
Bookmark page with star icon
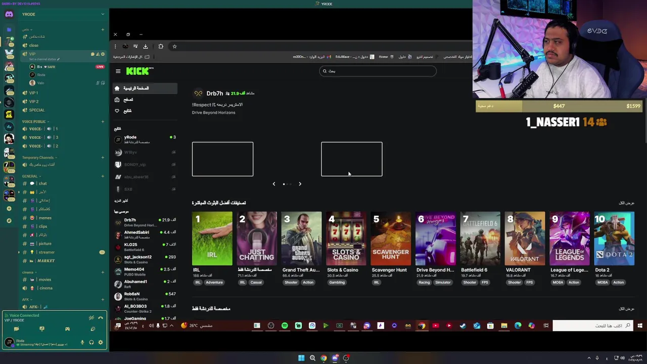175,47
